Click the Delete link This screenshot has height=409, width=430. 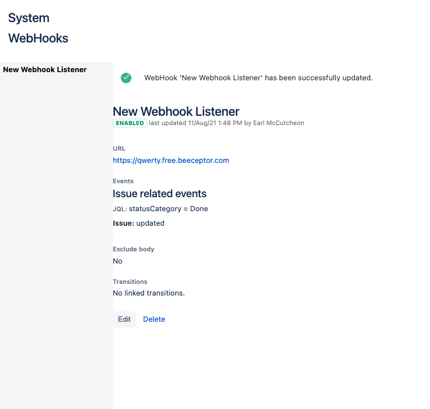click(x=154, y=319)
